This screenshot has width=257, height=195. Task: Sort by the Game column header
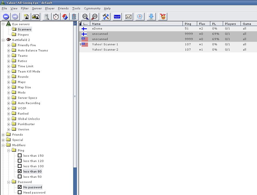click(249, 24)
